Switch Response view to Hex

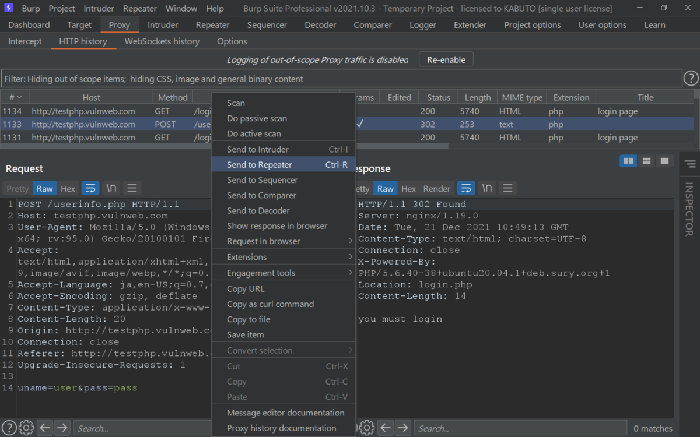tap(409, 188)
